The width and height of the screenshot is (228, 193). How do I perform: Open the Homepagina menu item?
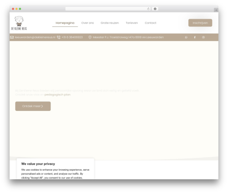[65, 23]
